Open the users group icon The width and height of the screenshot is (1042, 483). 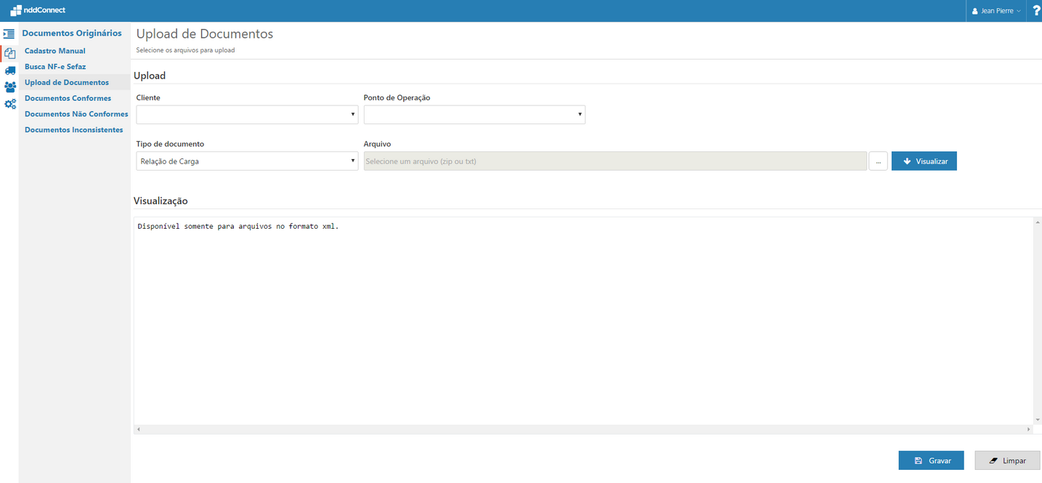point(9,87)
